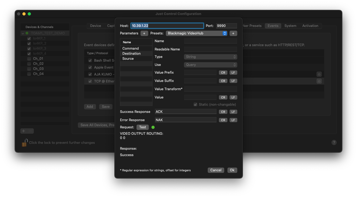Switch to the System tab

coord(290,26)
